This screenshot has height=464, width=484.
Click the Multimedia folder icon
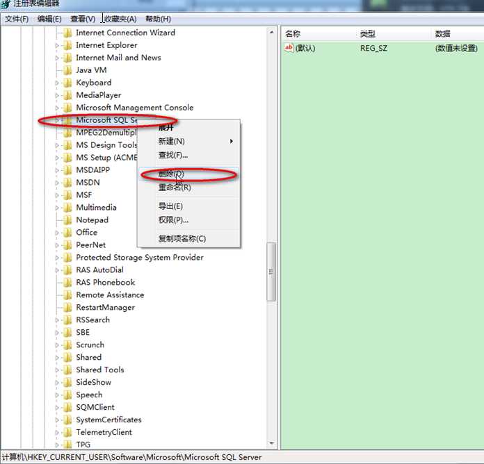tap(67, 208)
